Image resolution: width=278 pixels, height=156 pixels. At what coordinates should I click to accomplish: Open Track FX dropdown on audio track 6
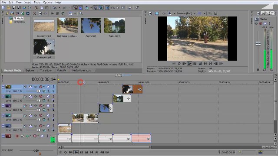tap(30, 136)
